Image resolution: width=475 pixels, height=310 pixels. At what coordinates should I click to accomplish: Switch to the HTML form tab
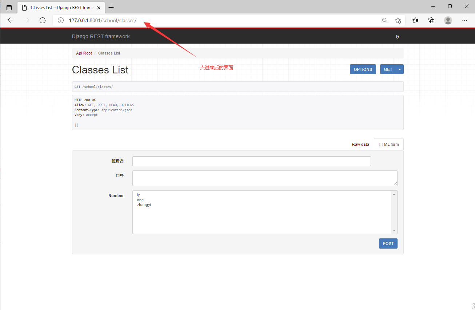pos(388,144)
